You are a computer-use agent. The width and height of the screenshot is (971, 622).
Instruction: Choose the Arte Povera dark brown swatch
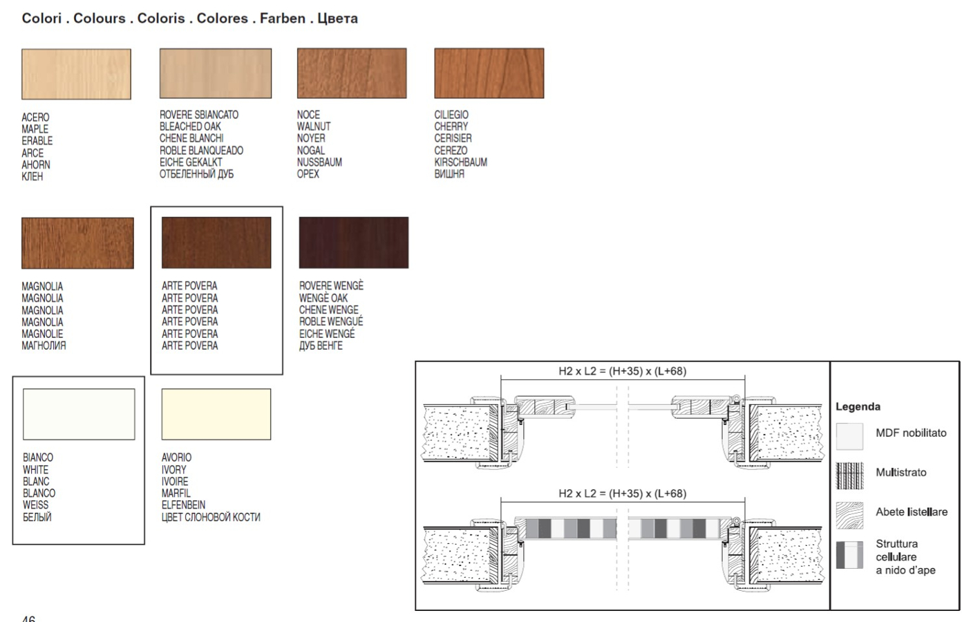point(216,243)
